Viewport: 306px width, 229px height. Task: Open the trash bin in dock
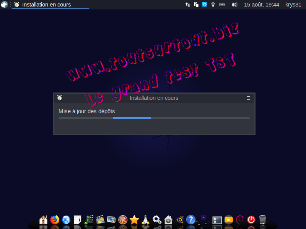coord(262,220)
